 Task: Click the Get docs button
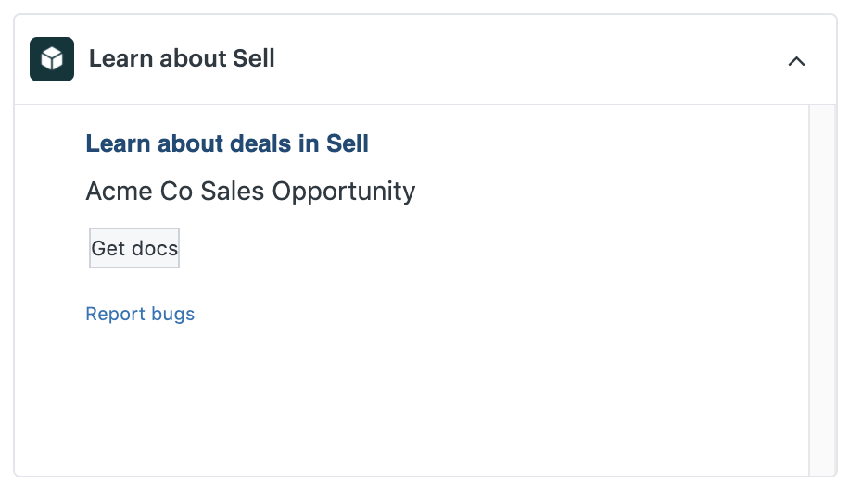pos(134,248)
